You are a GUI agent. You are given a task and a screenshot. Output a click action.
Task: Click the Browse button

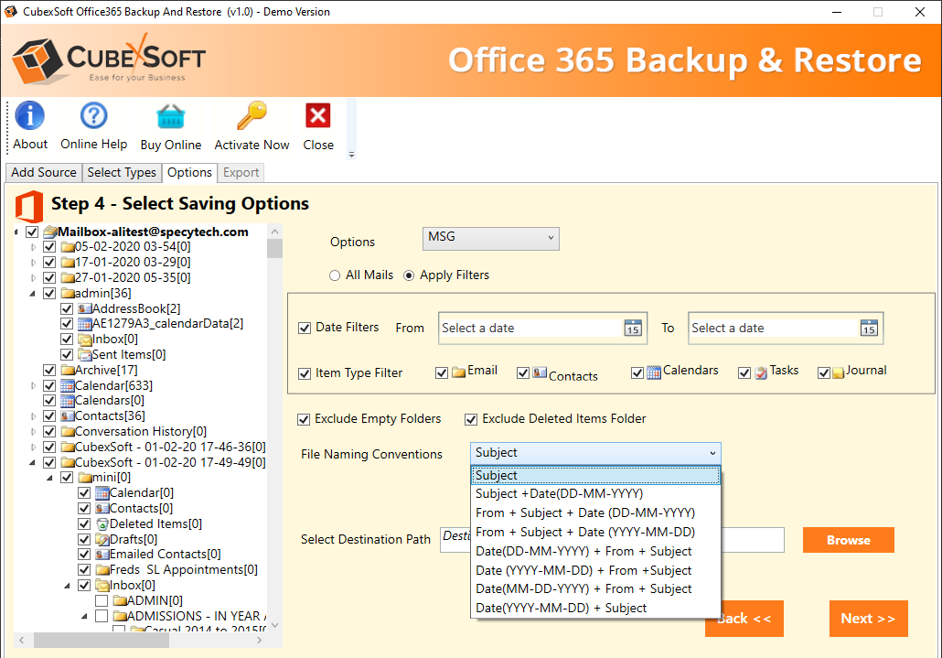point(848,540)
